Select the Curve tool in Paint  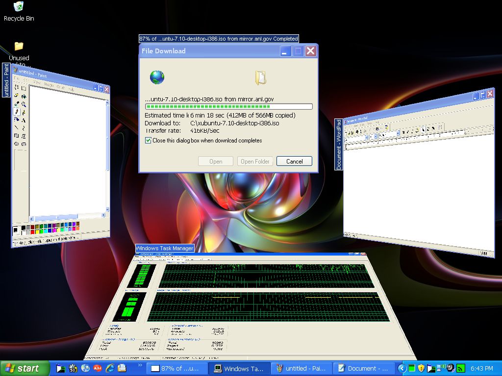click(x=24, y=128)
